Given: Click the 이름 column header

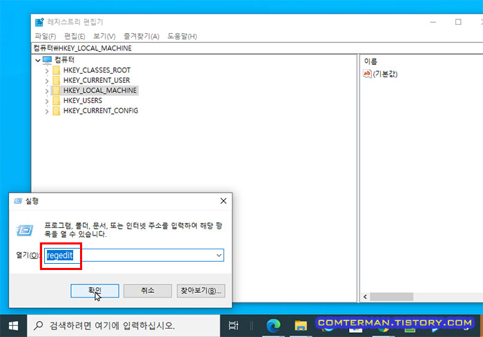Looking at the screenshot, I should click(371, 61).
